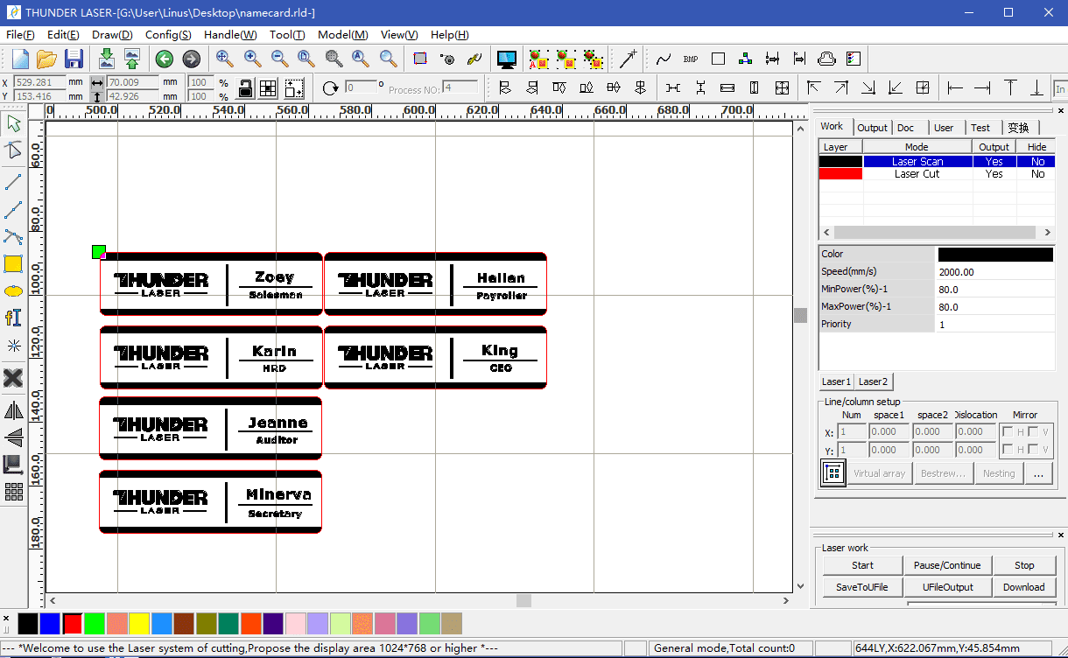Click the rotate arrow icon beside angle field

click(330, 87)
